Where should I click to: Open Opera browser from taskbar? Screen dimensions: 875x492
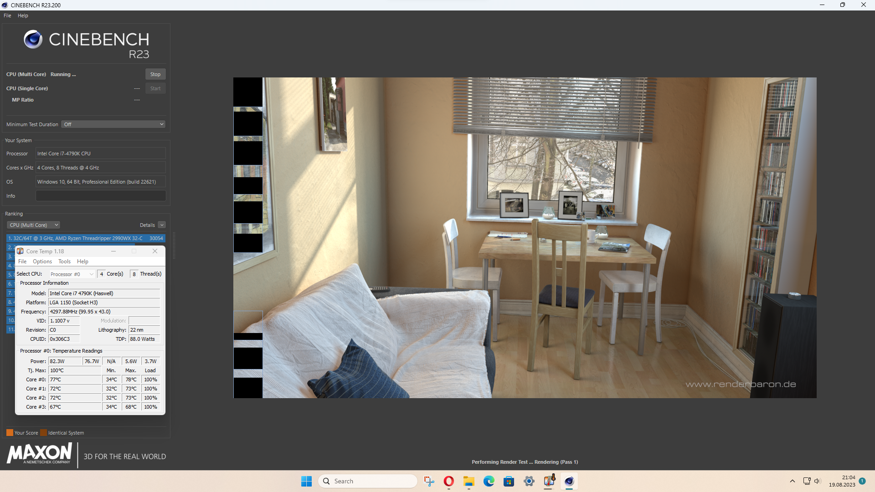pyautogui.click(x=449, y=481)
